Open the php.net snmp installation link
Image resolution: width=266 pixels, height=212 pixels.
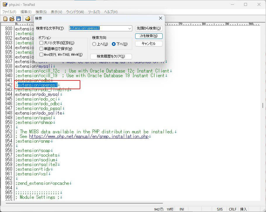coord(89,137)
